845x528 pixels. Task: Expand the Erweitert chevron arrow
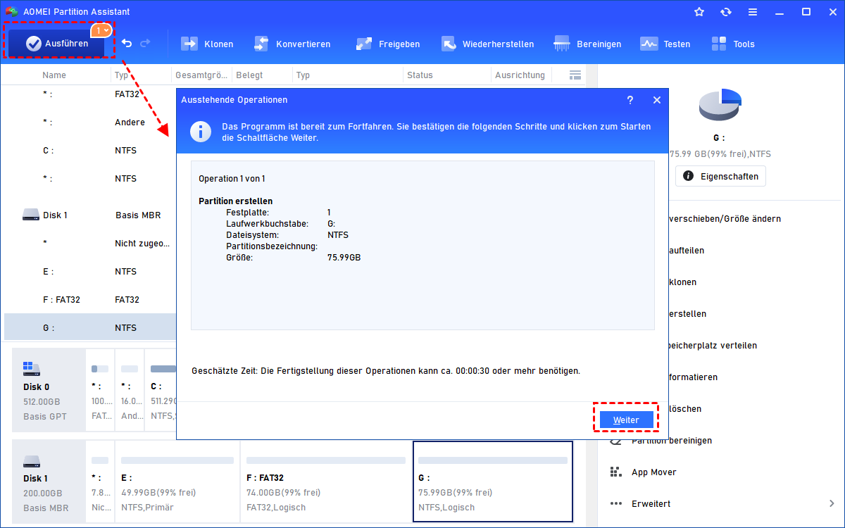(x=832, y=503)
